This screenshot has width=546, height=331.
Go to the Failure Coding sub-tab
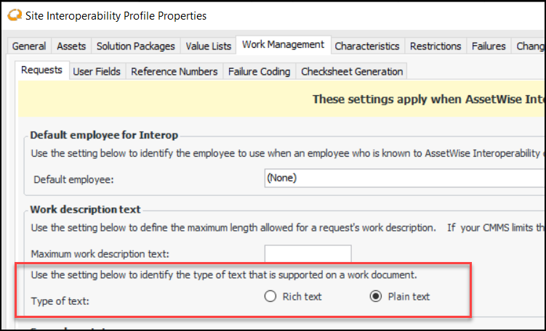pos(259,71)
